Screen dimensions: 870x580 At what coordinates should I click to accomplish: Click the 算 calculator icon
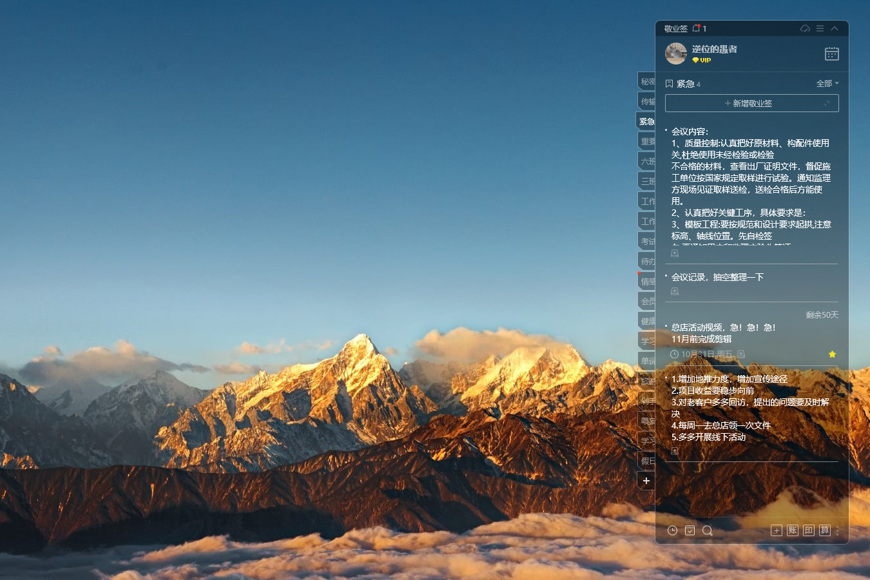click(x=825, y=530)
